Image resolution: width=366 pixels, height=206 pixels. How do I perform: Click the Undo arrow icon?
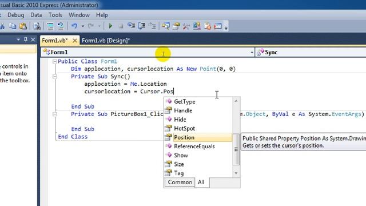(x=74, y=26)
